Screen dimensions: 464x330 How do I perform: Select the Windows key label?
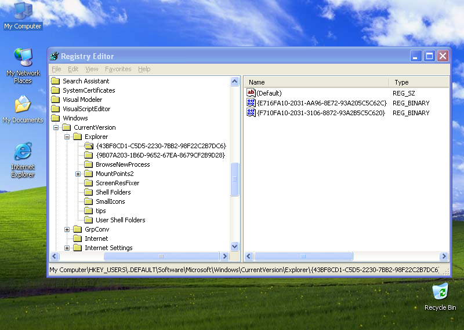pyautogui.click(x=75, y=118)
